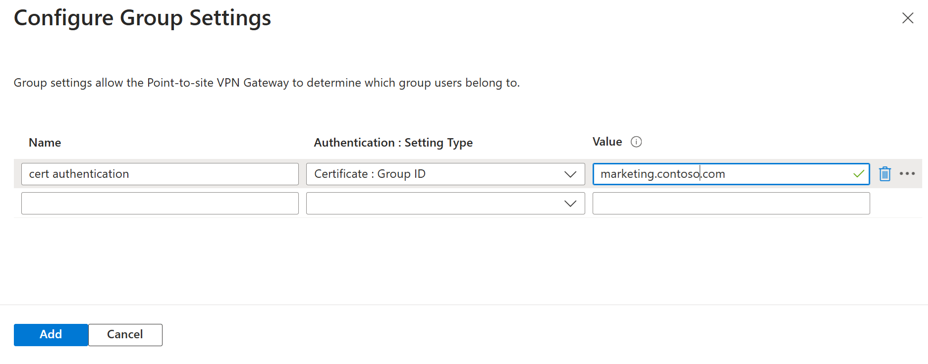
Task: Click the empty Name field in second row
Action: click(160, 204)
